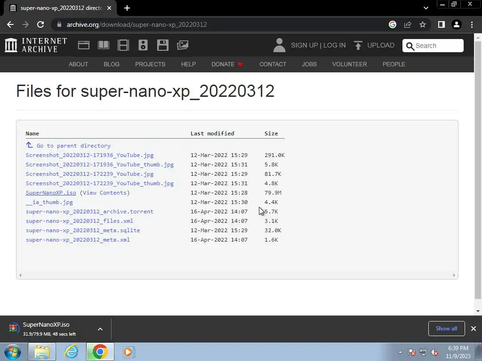482x361 pixels.
Task: Open the Images icon in Archive navbar
Action: [183, 45]
